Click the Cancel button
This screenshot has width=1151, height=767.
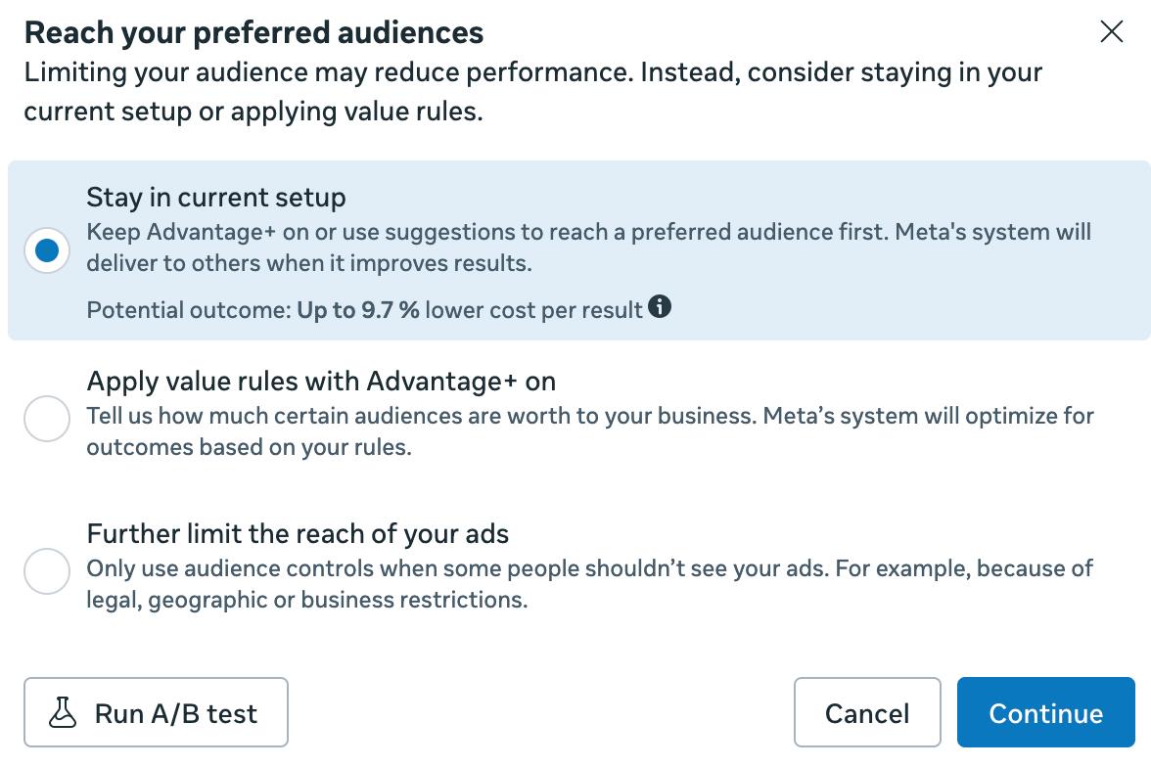coord(867,712)
